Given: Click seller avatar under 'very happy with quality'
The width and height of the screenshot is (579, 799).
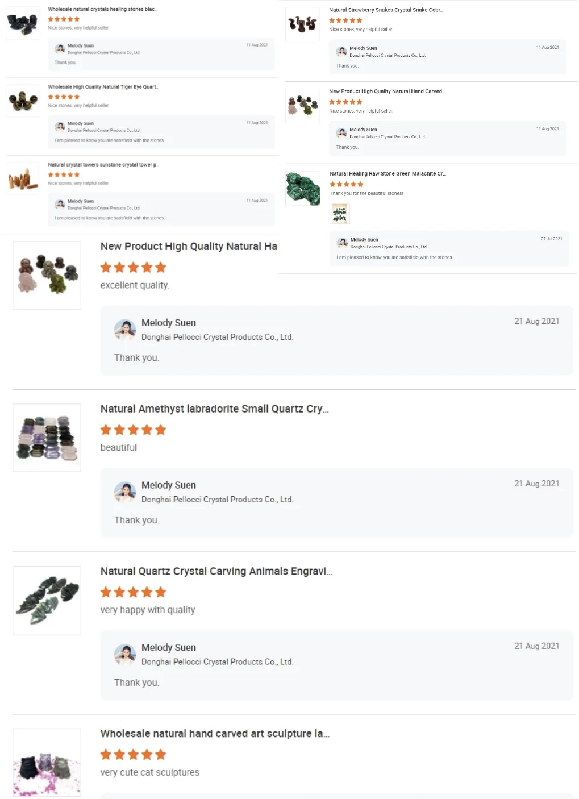Looking at the screenshot, I should 125,655.
